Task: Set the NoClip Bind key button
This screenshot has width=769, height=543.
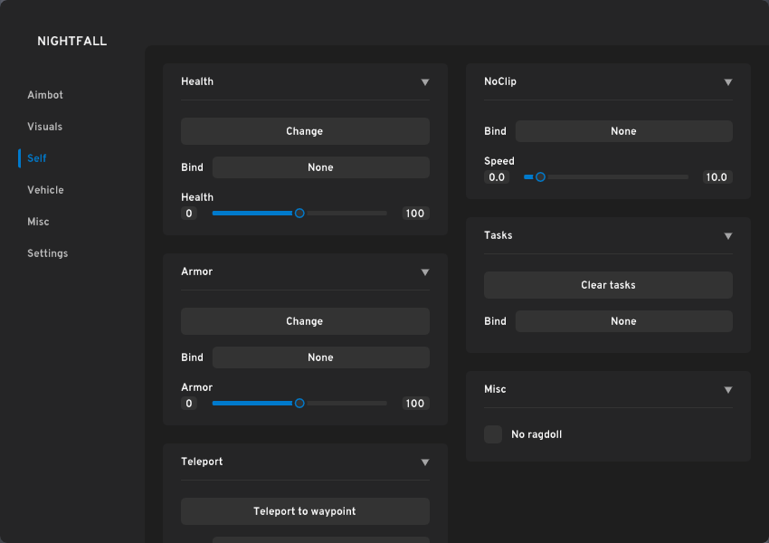Action: [623, 131]
